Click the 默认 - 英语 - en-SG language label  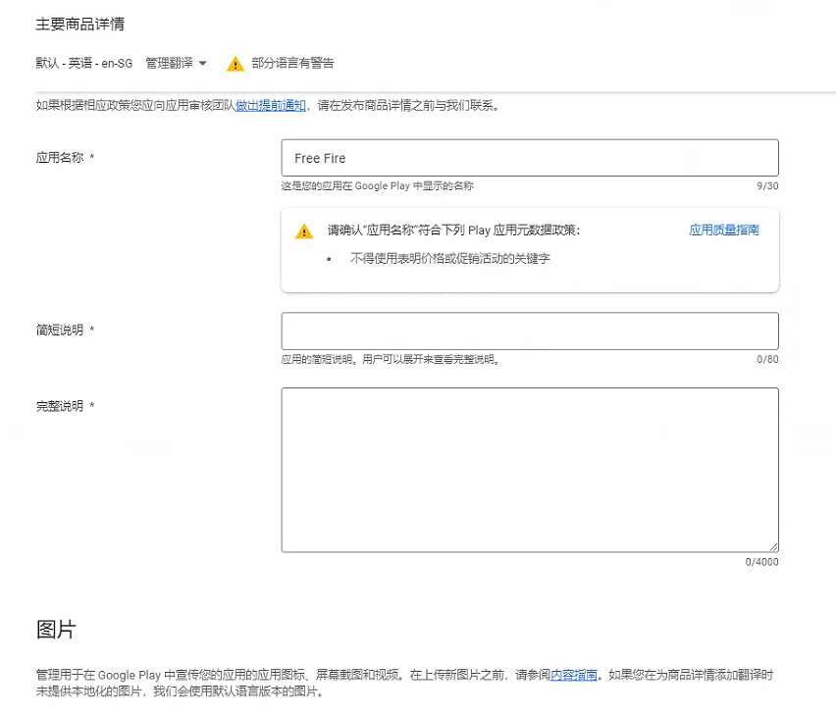84,64
